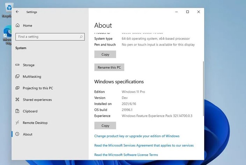
Task: Select the About info icon
Action: tap(17, 134)
